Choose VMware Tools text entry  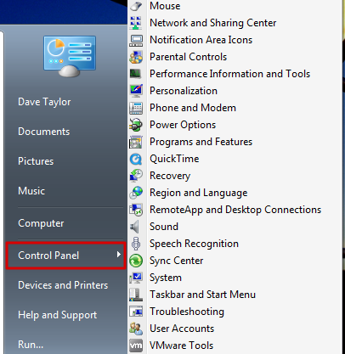click(x=182, y=346)
